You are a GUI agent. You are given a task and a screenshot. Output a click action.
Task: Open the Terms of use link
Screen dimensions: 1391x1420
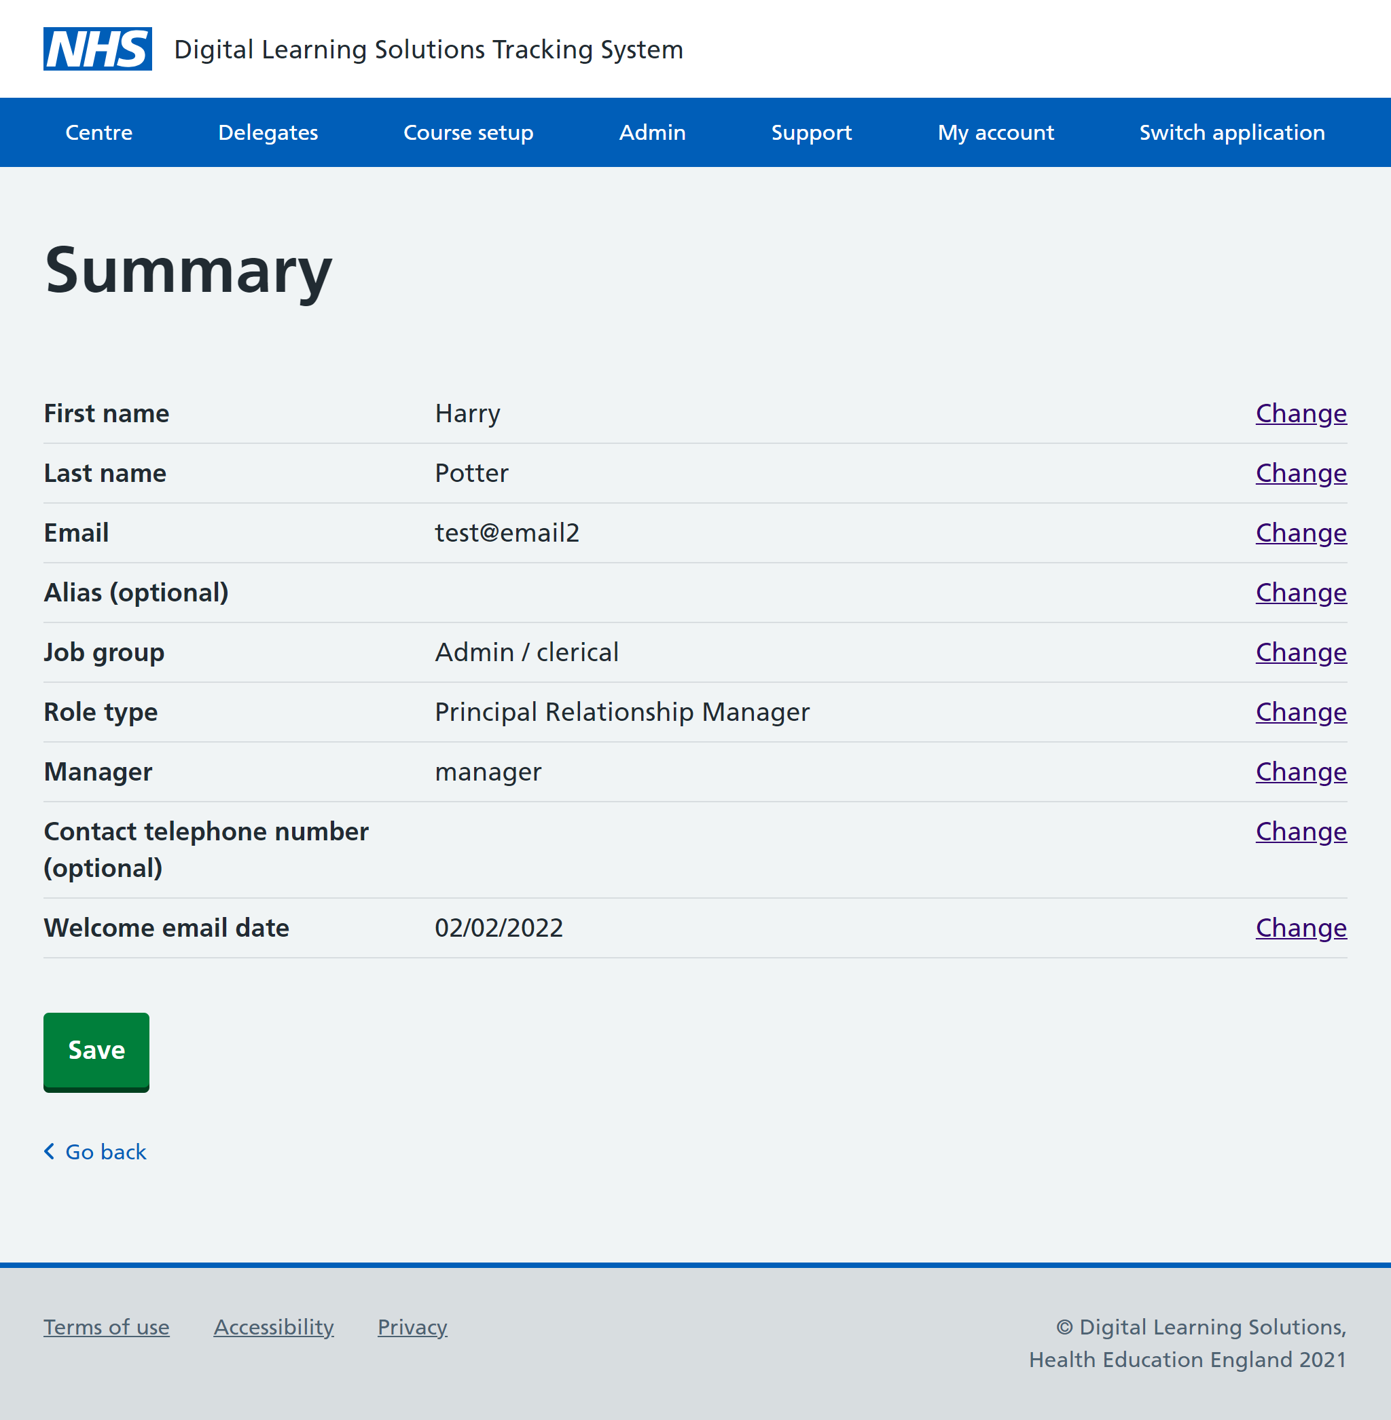pyautogui.click(x=106, y=1326)
